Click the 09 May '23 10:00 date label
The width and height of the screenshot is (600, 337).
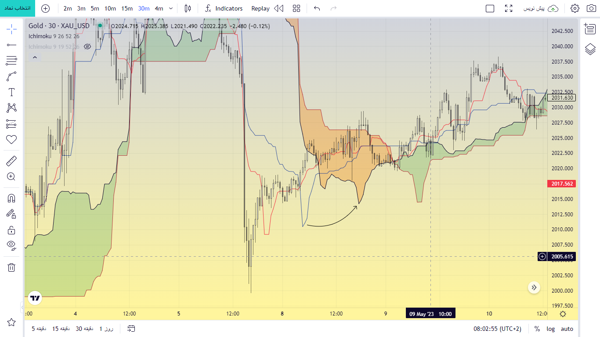coord(430,314)
